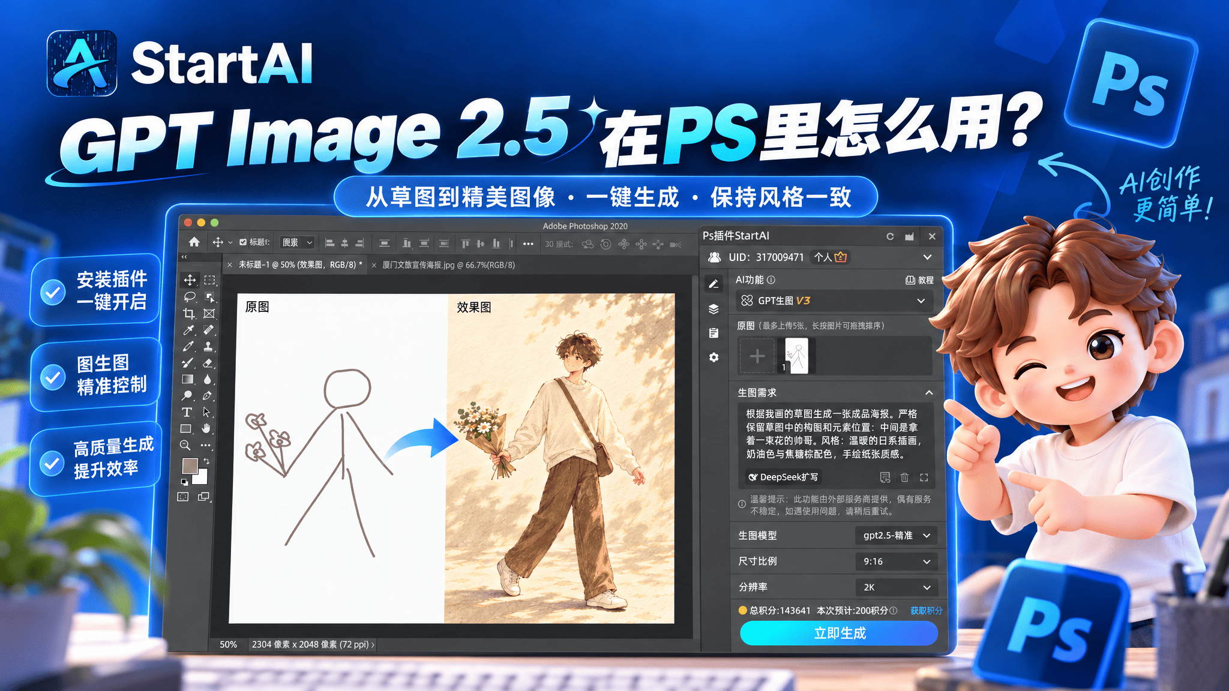Select the Move tool in the toolbox
1229x691 pixels.
[x=190, y=280]
